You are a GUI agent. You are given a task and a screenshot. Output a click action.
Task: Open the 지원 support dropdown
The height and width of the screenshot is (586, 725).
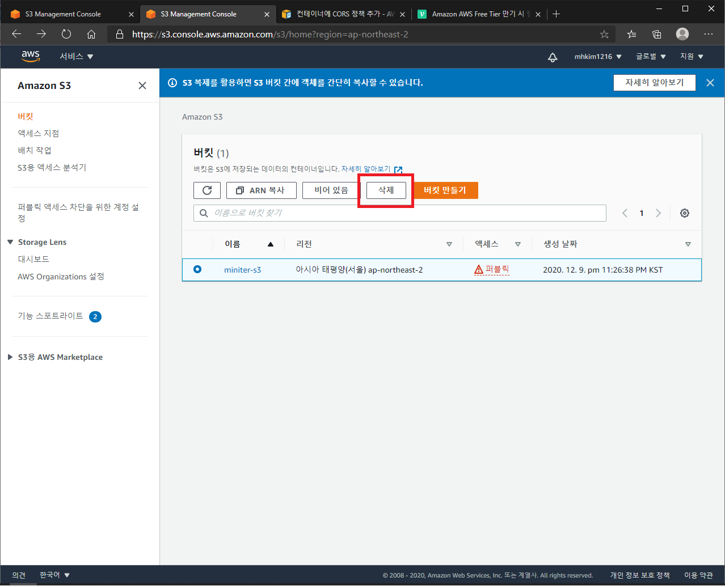tap(692, 57)
